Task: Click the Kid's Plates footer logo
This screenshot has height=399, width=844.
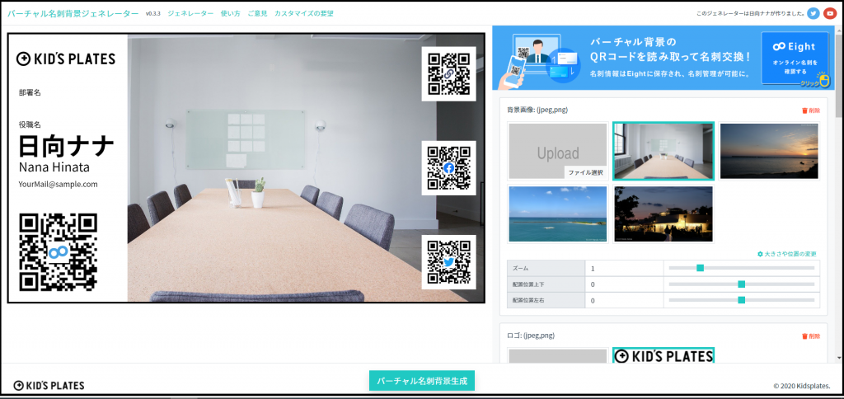Action: [x=49, y=386]
